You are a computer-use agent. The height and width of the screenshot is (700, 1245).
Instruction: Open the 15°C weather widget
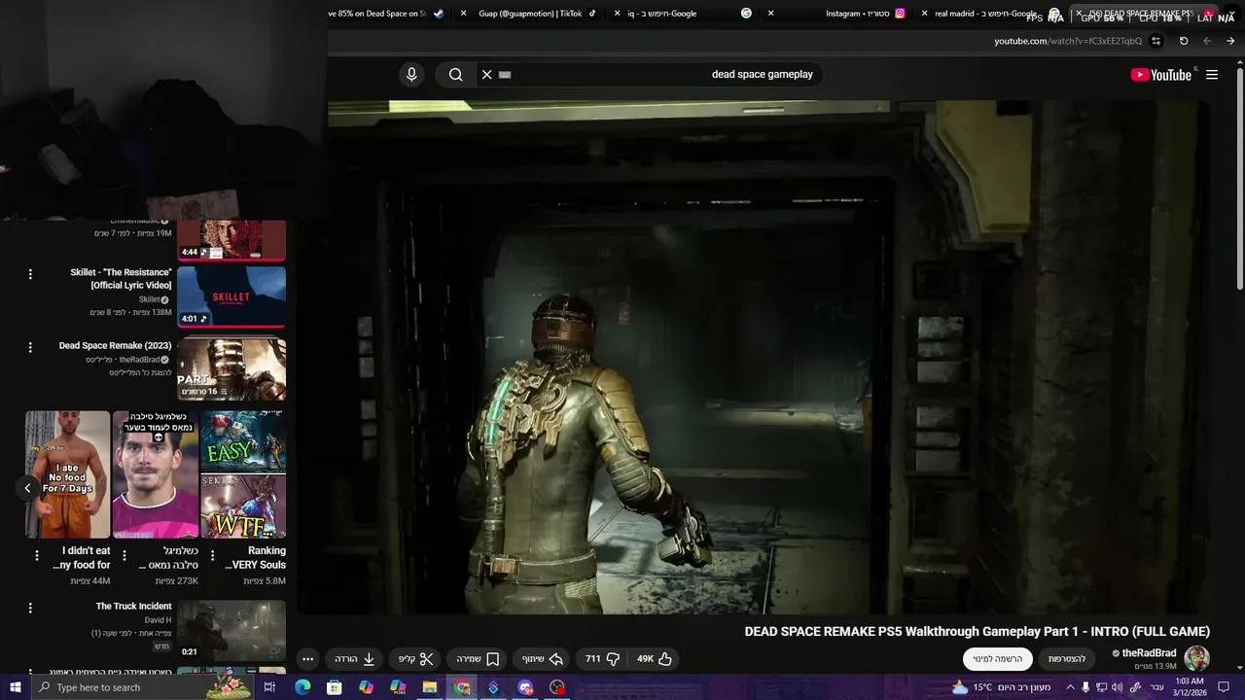click(1002, 687)
